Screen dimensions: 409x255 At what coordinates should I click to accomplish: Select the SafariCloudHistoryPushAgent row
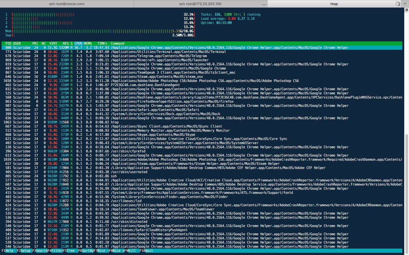tap(202, 230)
